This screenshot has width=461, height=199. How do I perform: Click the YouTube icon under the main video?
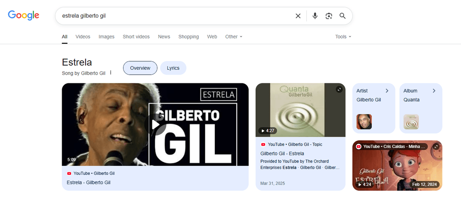pos(69,174)
